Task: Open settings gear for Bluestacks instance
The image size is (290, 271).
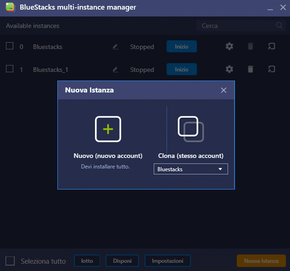Action: (229, 46)
